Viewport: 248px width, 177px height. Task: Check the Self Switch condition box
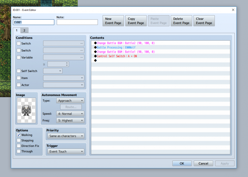(x=19, y=71)
